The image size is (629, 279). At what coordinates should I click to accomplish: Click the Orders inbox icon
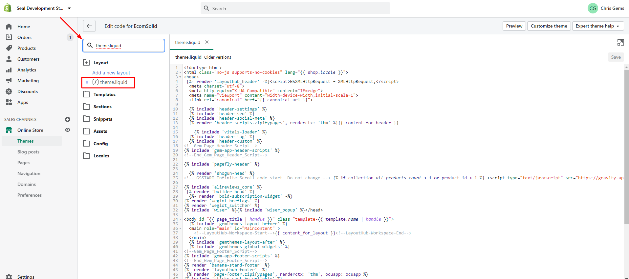coord(9,37)
